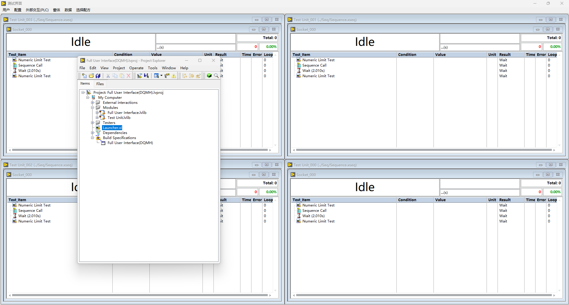
Task: Click the Save All toolbar icon
Action: click(98, 76)
